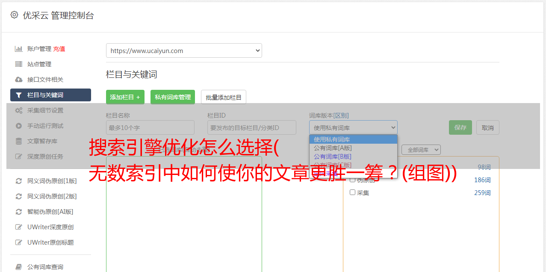Click the 98词 count
The height and width of the screenshot is (272, 546).
pyautogui.click(x=484, y=167)
